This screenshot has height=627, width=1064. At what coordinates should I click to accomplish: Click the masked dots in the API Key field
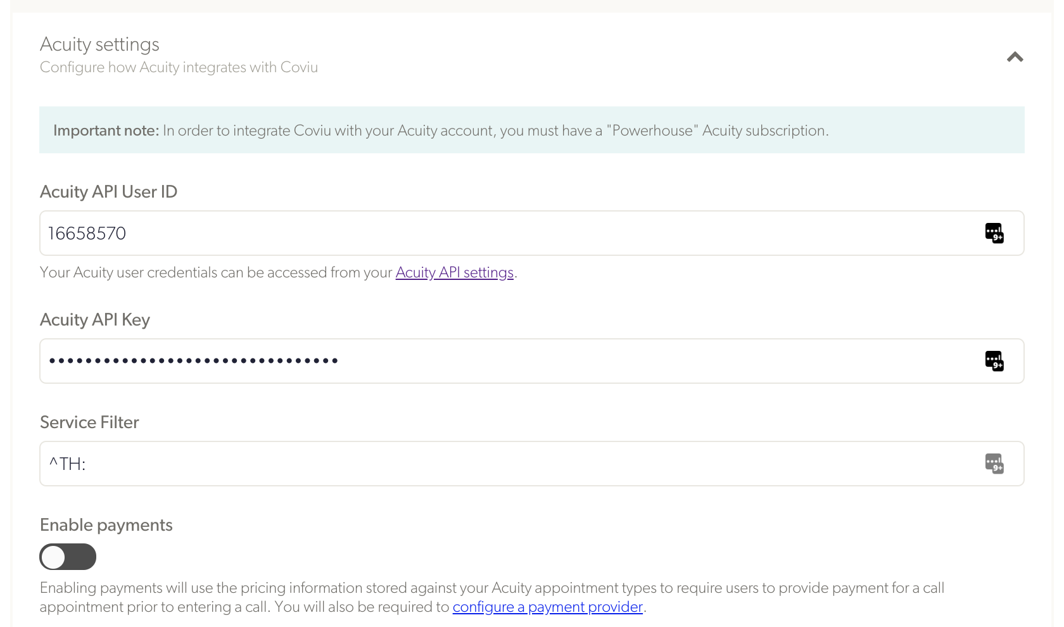pos(193,361)
